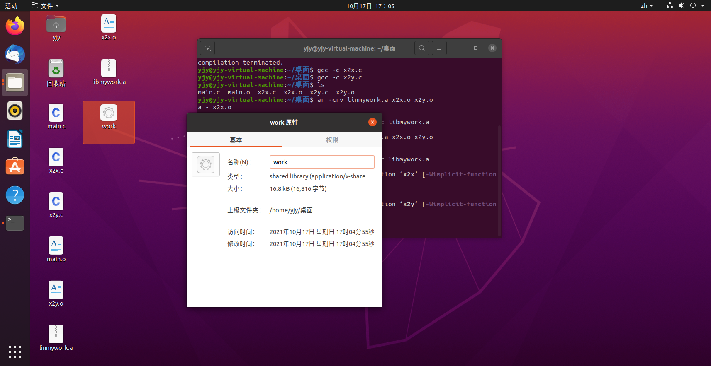Click the file type icon in properties dialog
The width and height of the screenshot is (711, 366).
click(206, 164)
